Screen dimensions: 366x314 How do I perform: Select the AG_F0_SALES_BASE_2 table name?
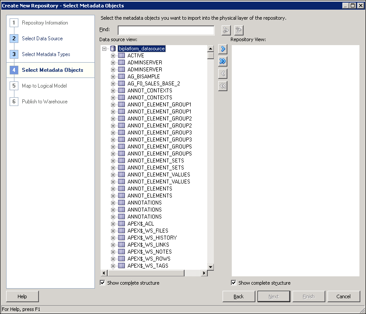pos(153,84)
